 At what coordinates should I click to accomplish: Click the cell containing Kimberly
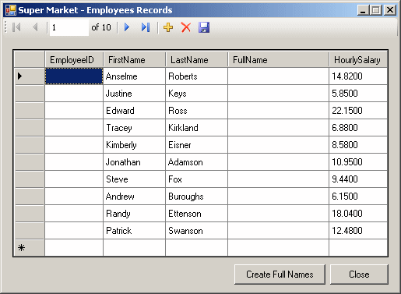coord(135,145)
